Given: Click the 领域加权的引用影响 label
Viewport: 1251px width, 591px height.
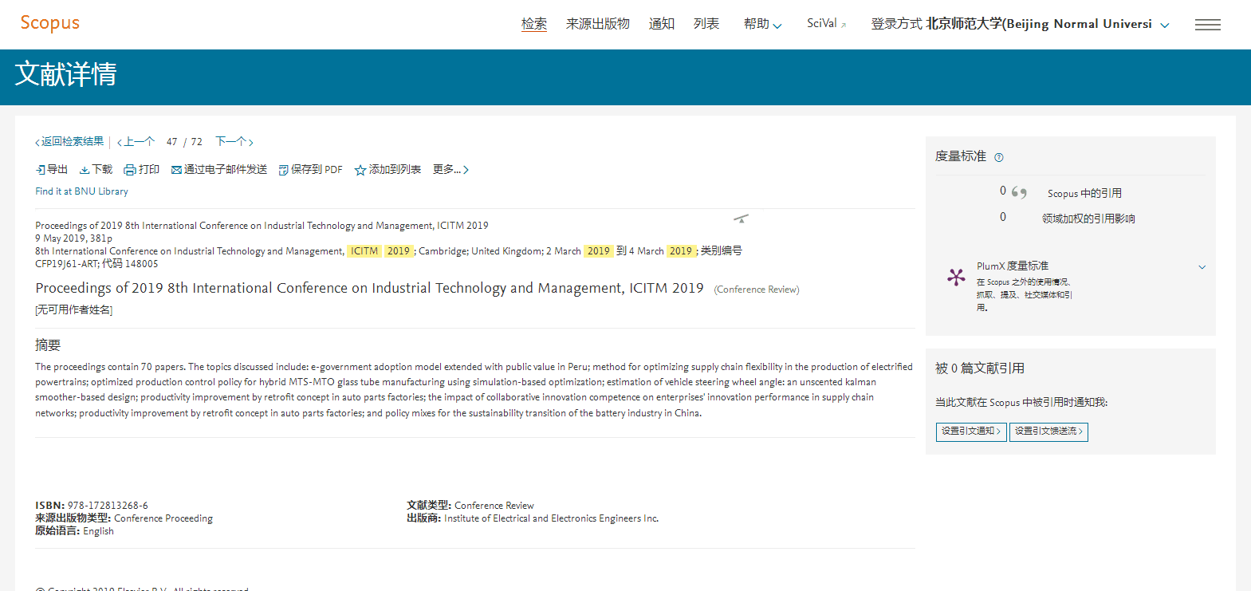Looking at the screenshot, I should pyautogui.click(x=1088, y=219).
